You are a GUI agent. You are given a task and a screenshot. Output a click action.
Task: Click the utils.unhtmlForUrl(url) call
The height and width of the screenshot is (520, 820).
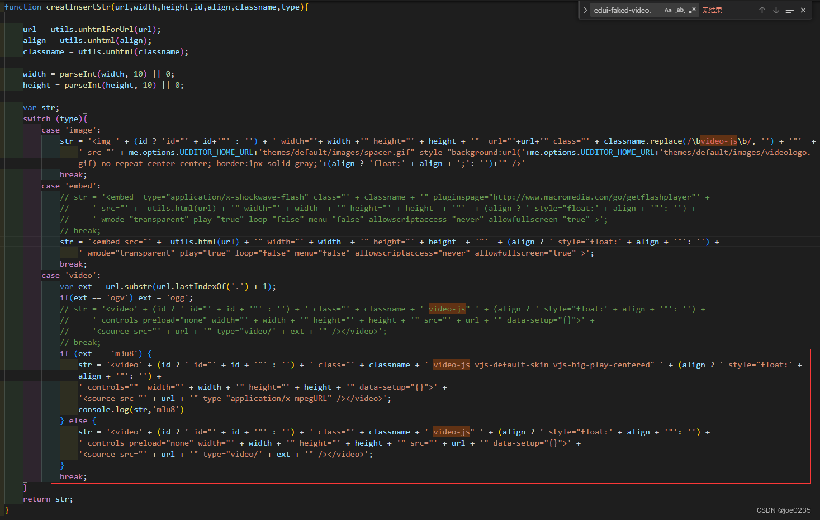(103, 29)
